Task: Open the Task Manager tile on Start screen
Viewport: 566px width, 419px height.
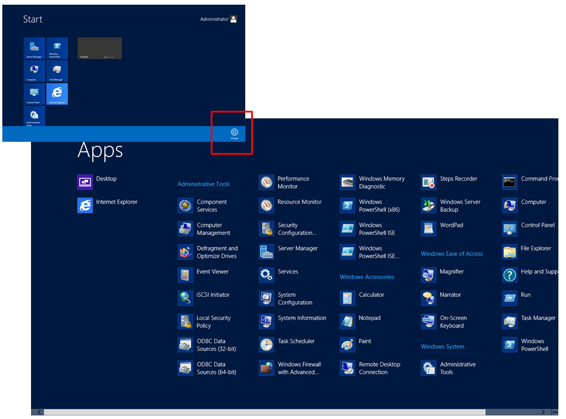Action: click(x=57, y=71)
